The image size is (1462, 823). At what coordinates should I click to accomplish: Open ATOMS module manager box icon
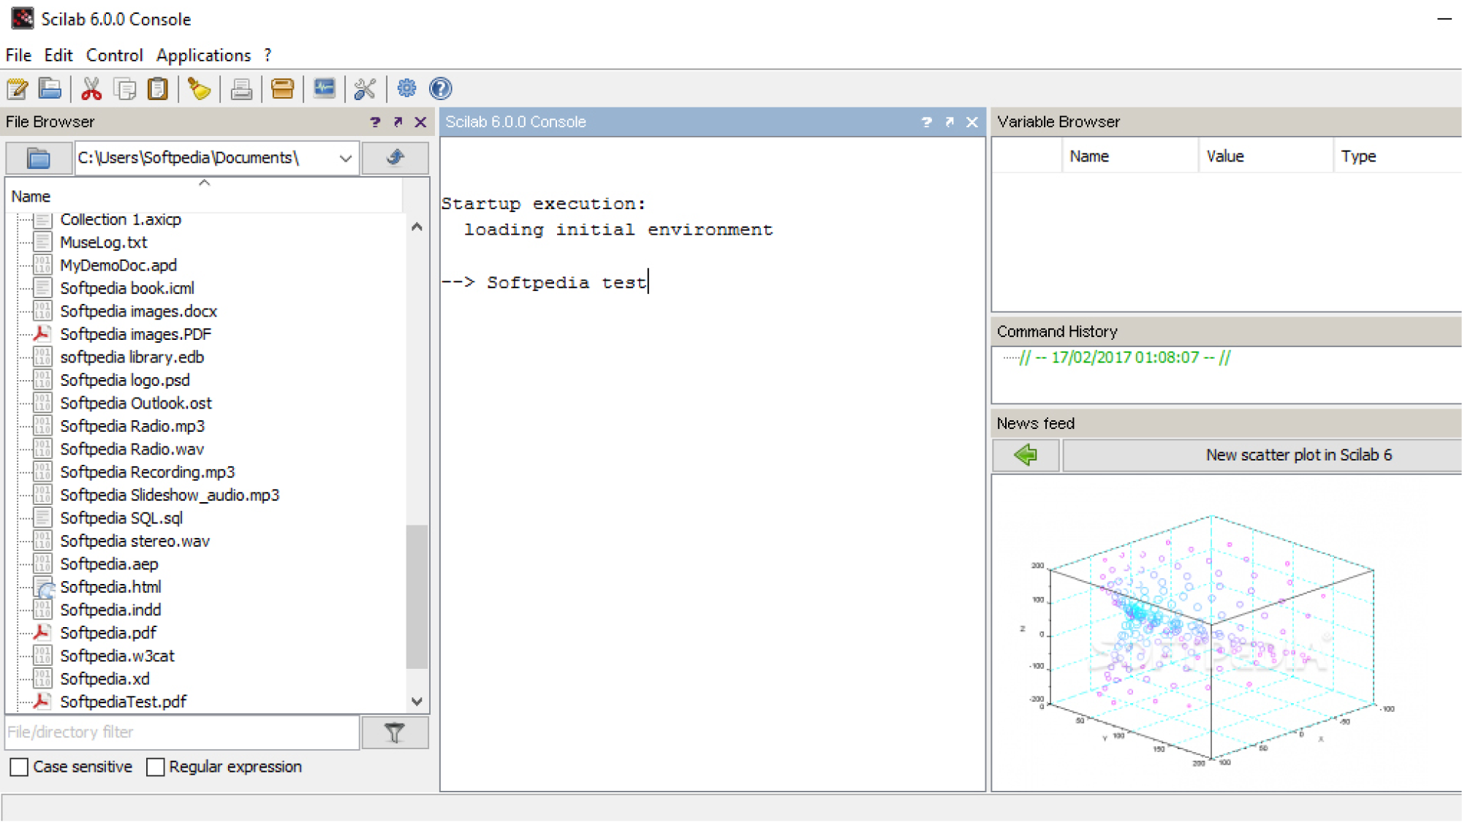(282, 89)
